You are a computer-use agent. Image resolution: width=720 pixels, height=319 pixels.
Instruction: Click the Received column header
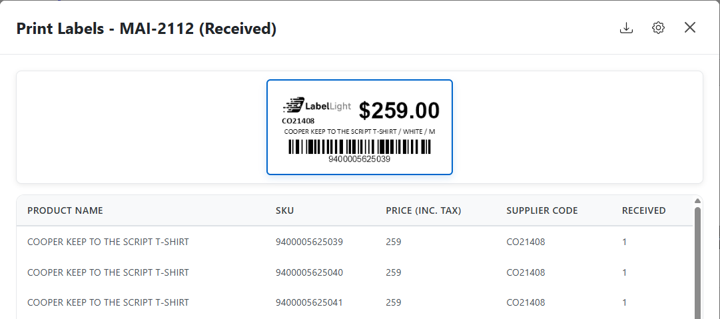tap(643, 210)
